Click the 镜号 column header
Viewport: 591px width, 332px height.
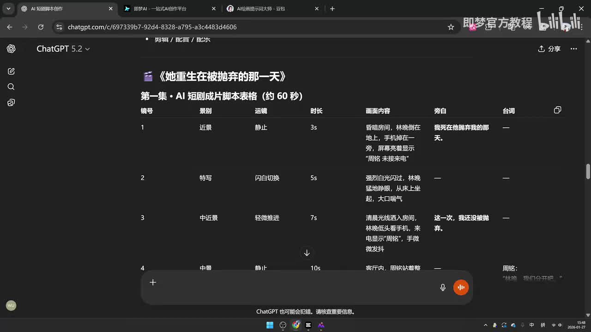(147, 111)
